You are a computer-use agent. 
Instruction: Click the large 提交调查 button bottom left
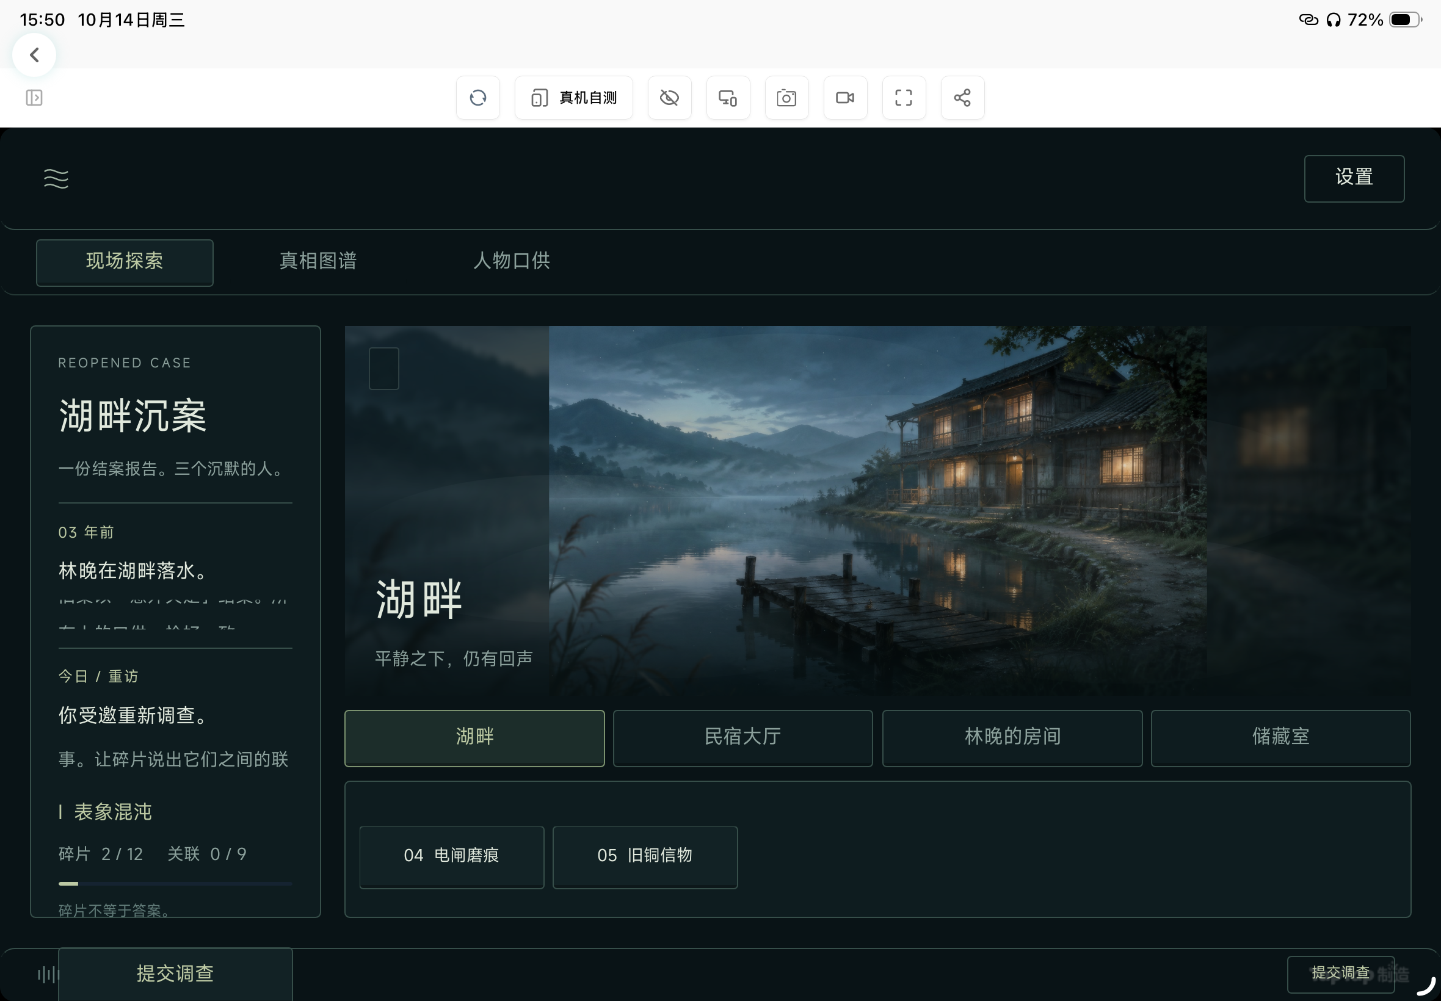(x=176, y=974)
